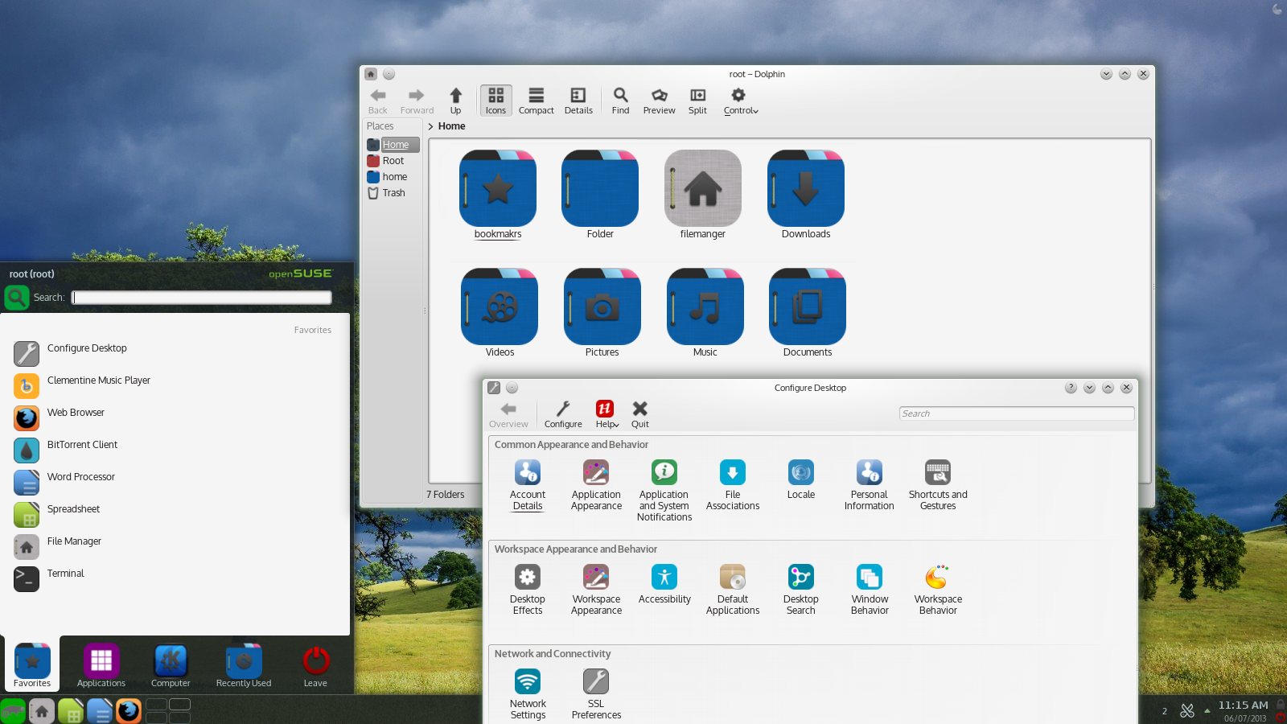The height and width of the screenshot is (724, 1287).
Task: Open Window Behavior settings
Action: [870, 590]
